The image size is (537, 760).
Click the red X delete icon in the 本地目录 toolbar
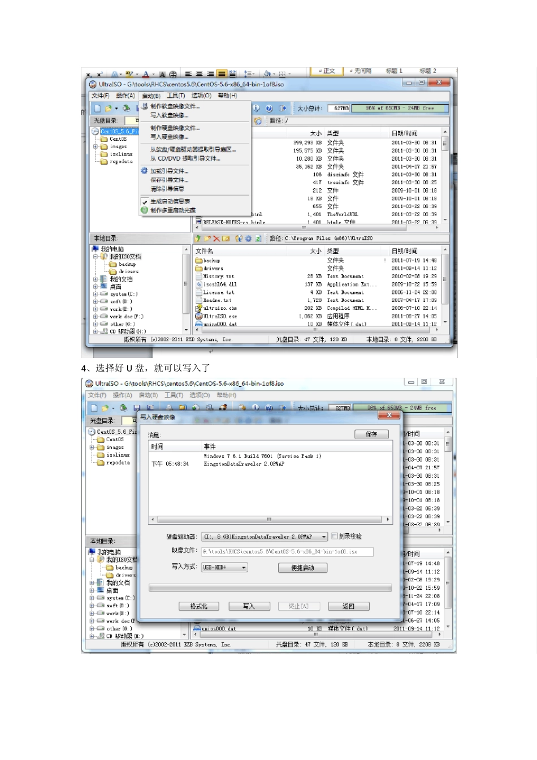(216, 239)
